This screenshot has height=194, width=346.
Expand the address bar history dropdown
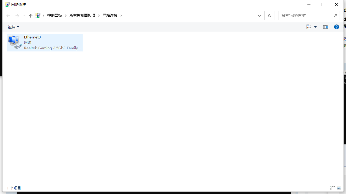tap(259, 15)
